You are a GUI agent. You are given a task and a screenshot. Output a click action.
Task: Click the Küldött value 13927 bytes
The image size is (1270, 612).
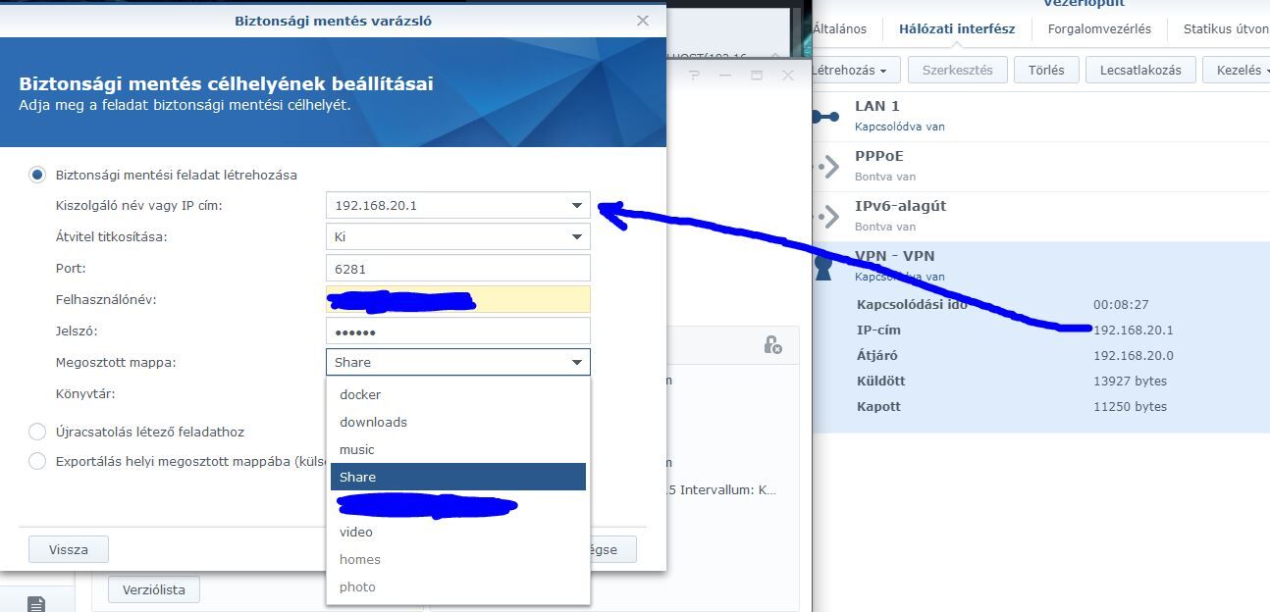(x=1130, y=382)
